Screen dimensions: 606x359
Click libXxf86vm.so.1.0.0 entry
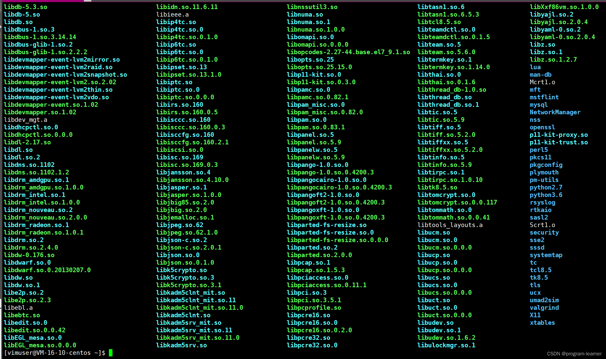coord(564,7)
